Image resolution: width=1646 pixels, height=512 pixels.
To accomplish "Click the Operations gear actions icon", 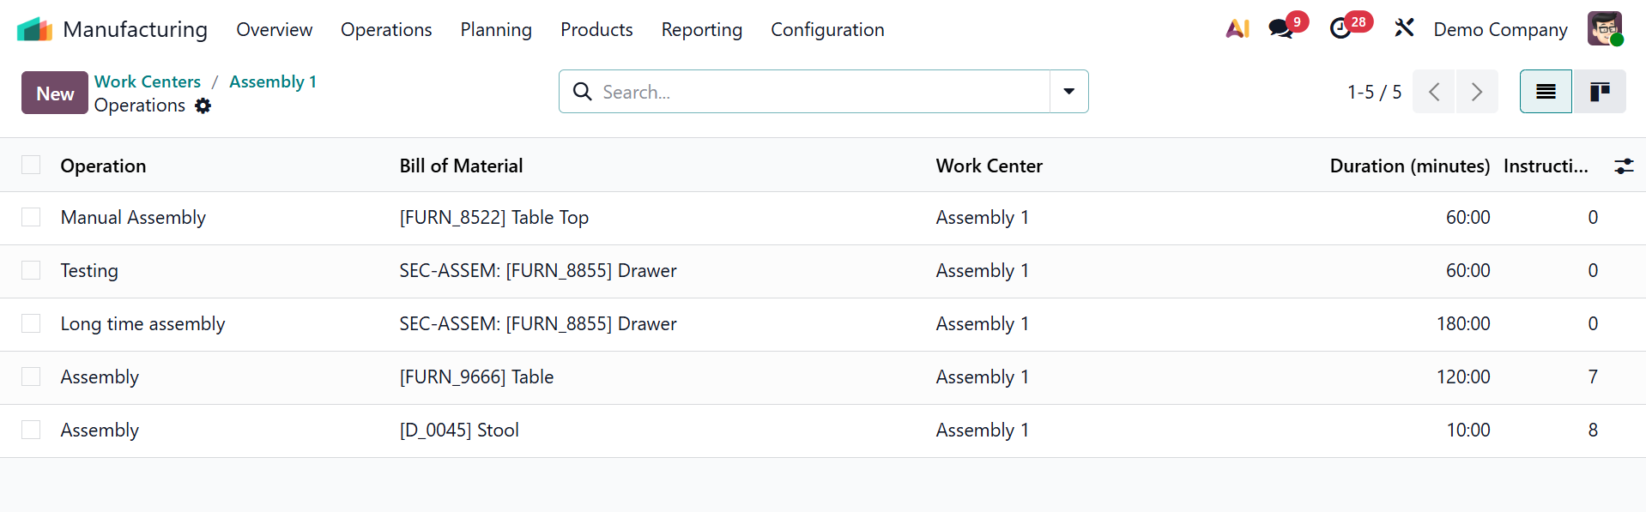I will click(203, 105).
